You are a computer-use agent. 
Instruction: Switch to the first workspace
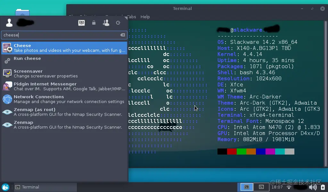[247, 187]
